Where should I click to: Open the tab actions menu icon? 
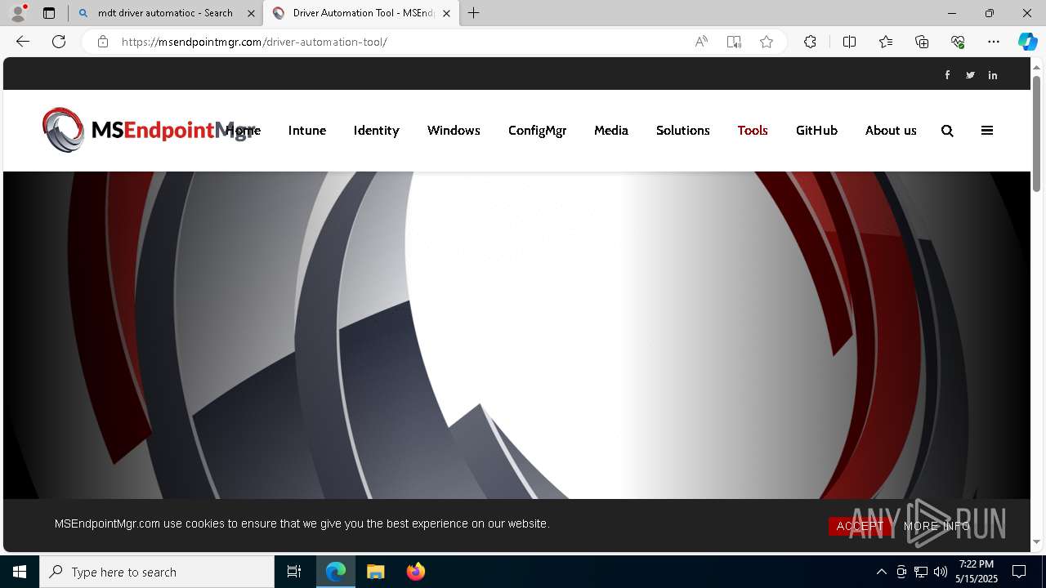point(49,13)
